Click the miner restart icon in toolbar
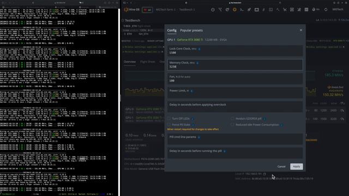The image size is (349, 196). click(x=227, y=10)
